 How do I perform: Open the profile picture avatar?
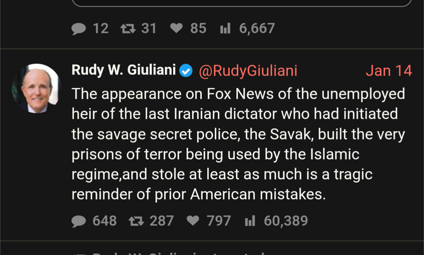[x=36, y=88]
